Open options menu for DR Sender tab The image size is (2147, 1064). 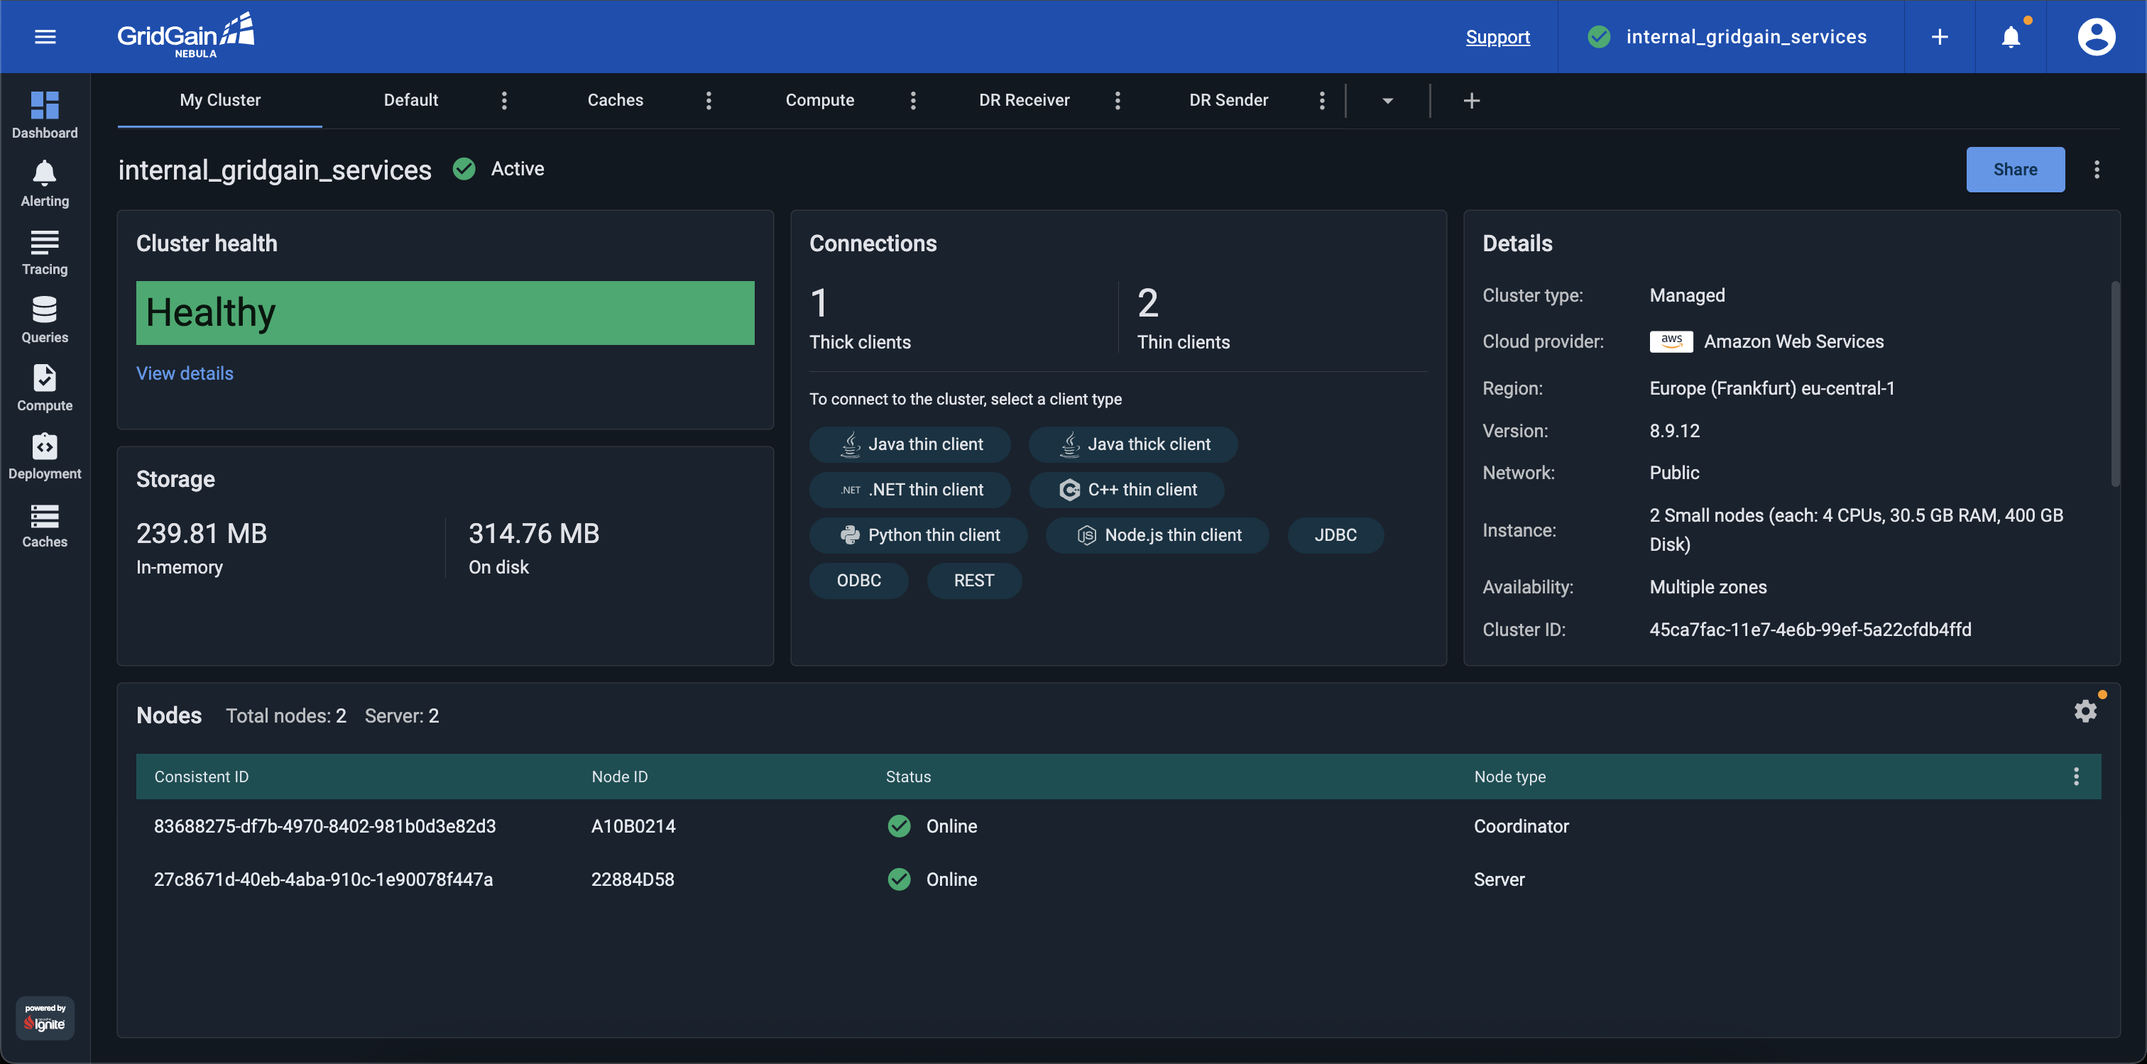(x=1322, y=100)
